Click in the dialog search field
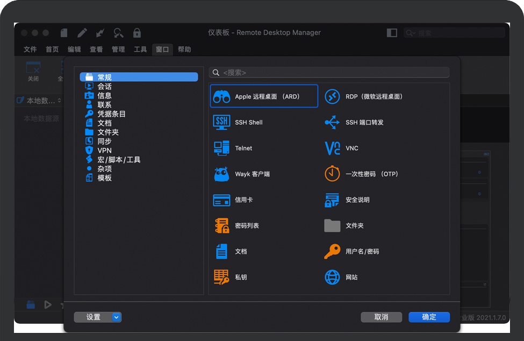524x341 pixels. (x=328, y=72)
